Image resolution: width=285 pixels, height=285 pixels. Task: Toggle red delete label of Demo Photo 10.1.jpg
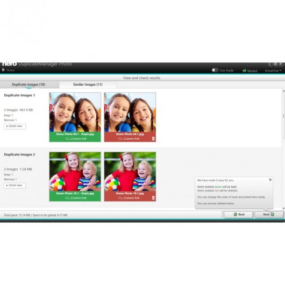[x=130, y=196]
